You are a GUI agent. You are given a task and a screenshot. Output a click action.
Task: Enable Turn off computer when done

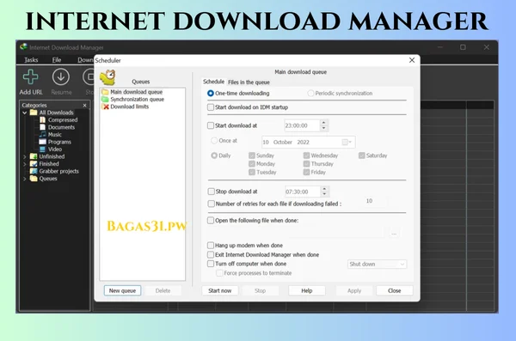click(x=211, y=264)
